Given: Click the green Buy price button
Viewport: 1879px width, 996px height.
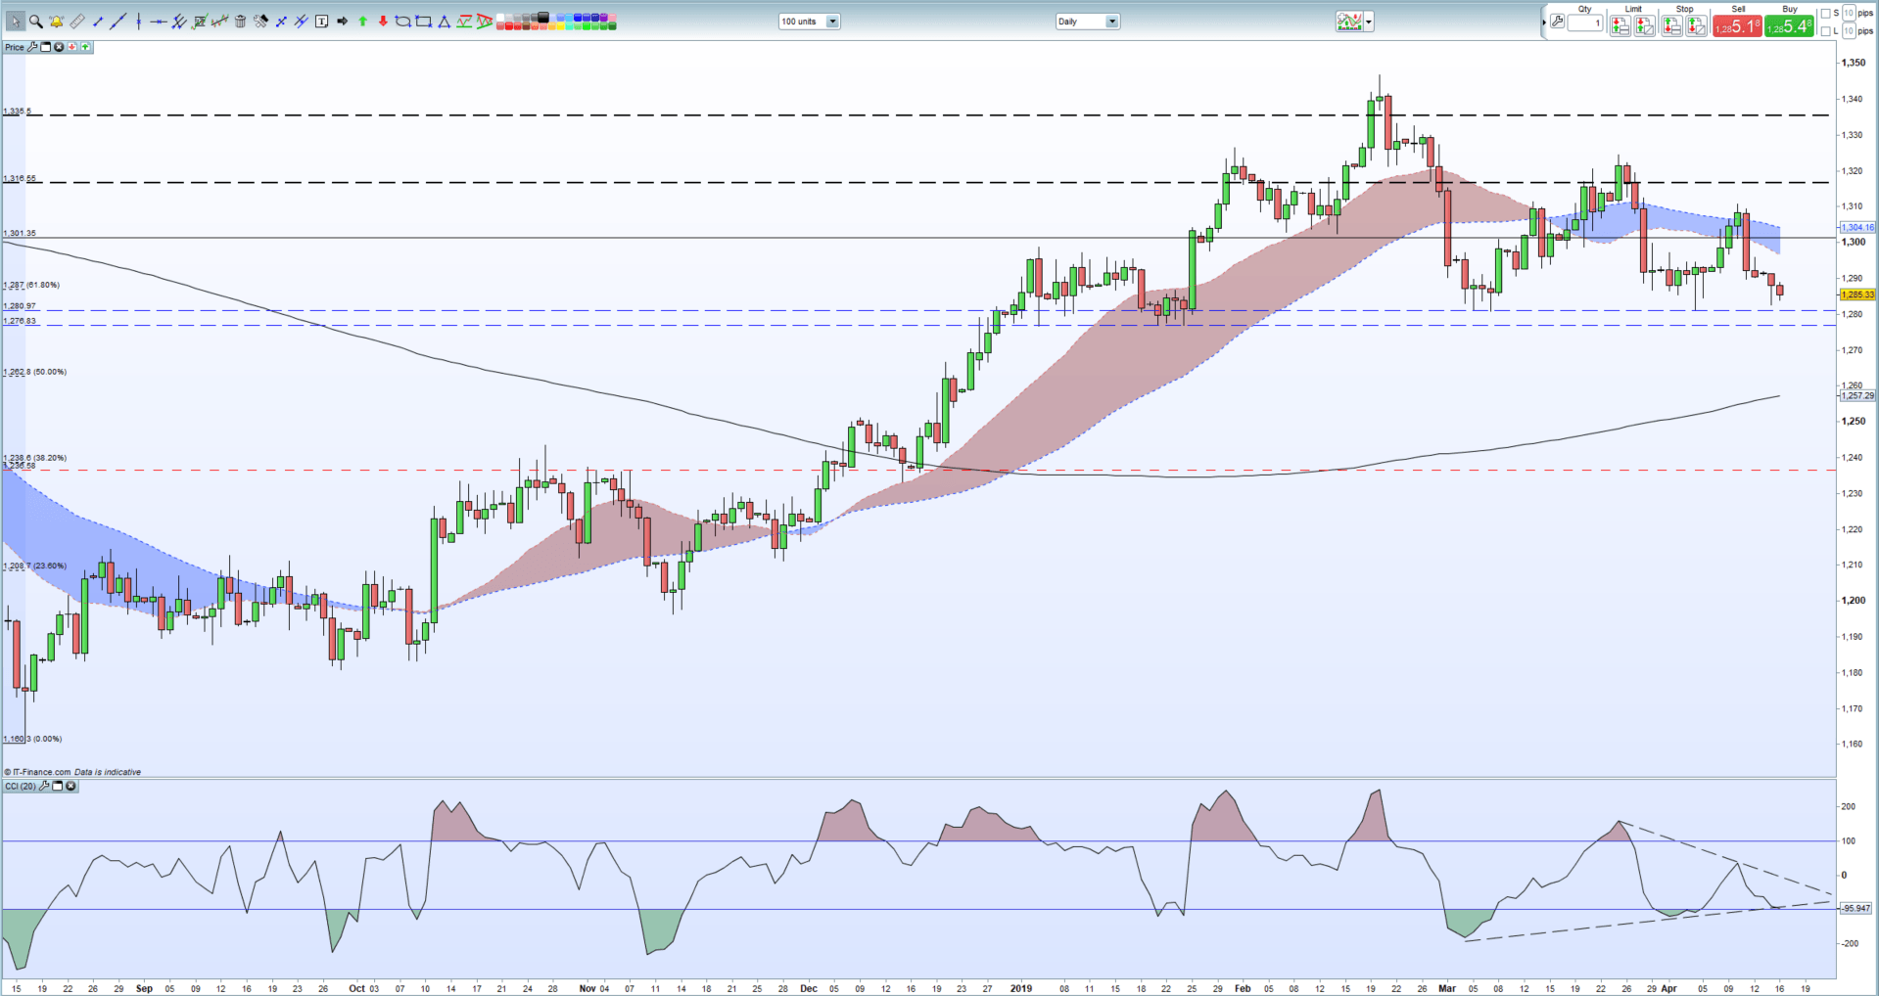Looking at the screenshot, I should 1789,26.
